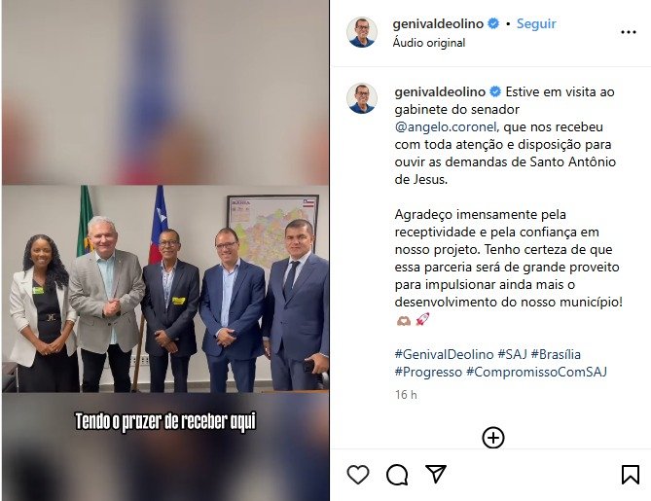Image resolution: width=651 pixels, height=501 pixels.
Task: Open the #Brasília hashtag
Action: click(556, 354)
